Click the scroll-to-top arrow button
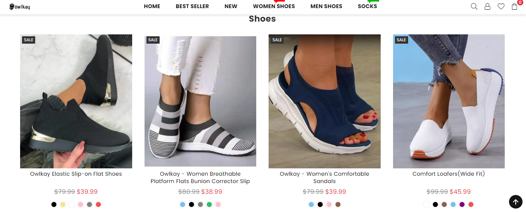Viewport: 526px width, 212px height. coord(515,202)
